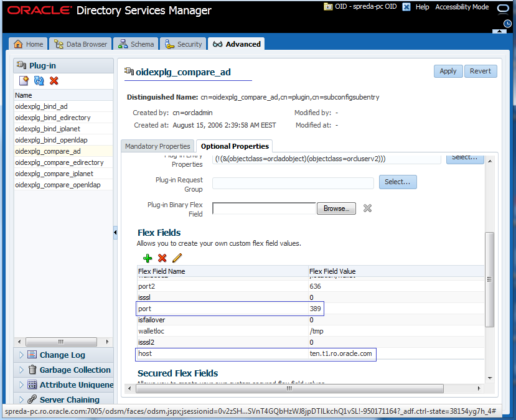Create a new plug-in entry
Viewport: 516px width, 420px height.
click(x=24, y=81)
